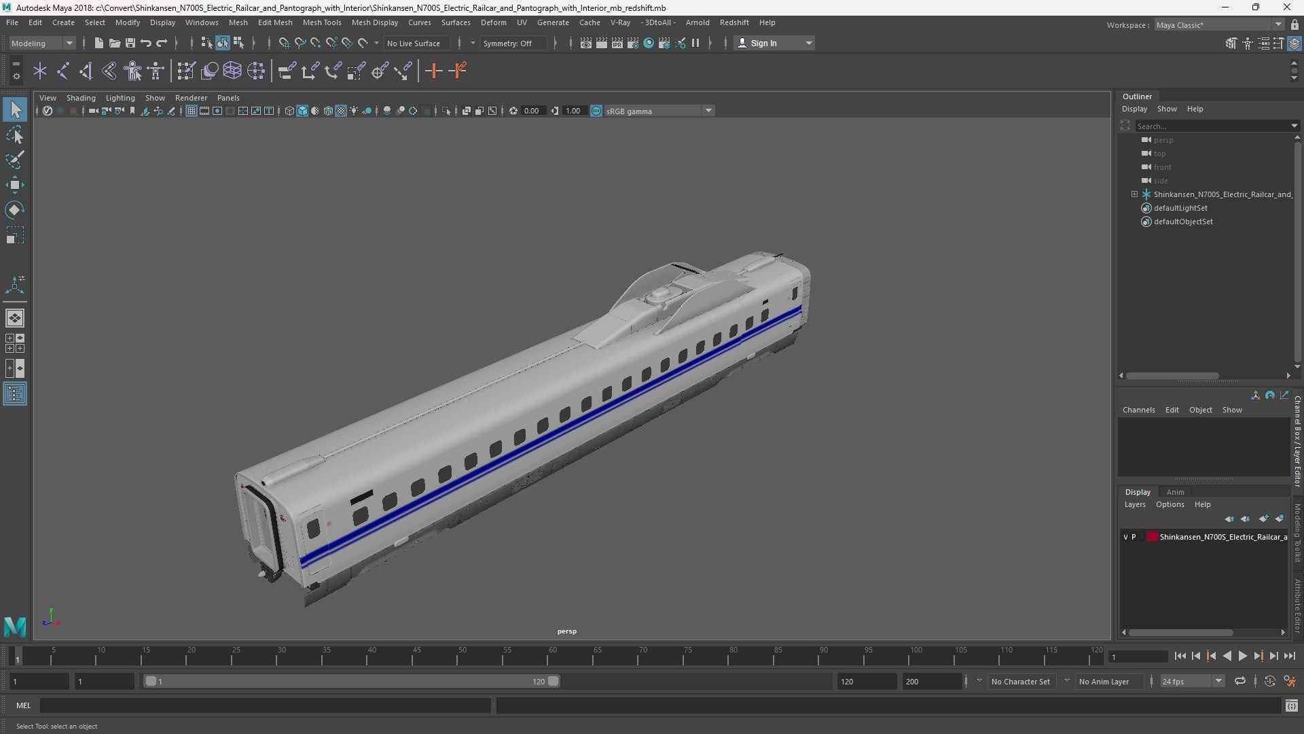Toggle layer visibility V for Shinkansen layer
The image size is (1304, 734).
click(x=1125, y=537)
